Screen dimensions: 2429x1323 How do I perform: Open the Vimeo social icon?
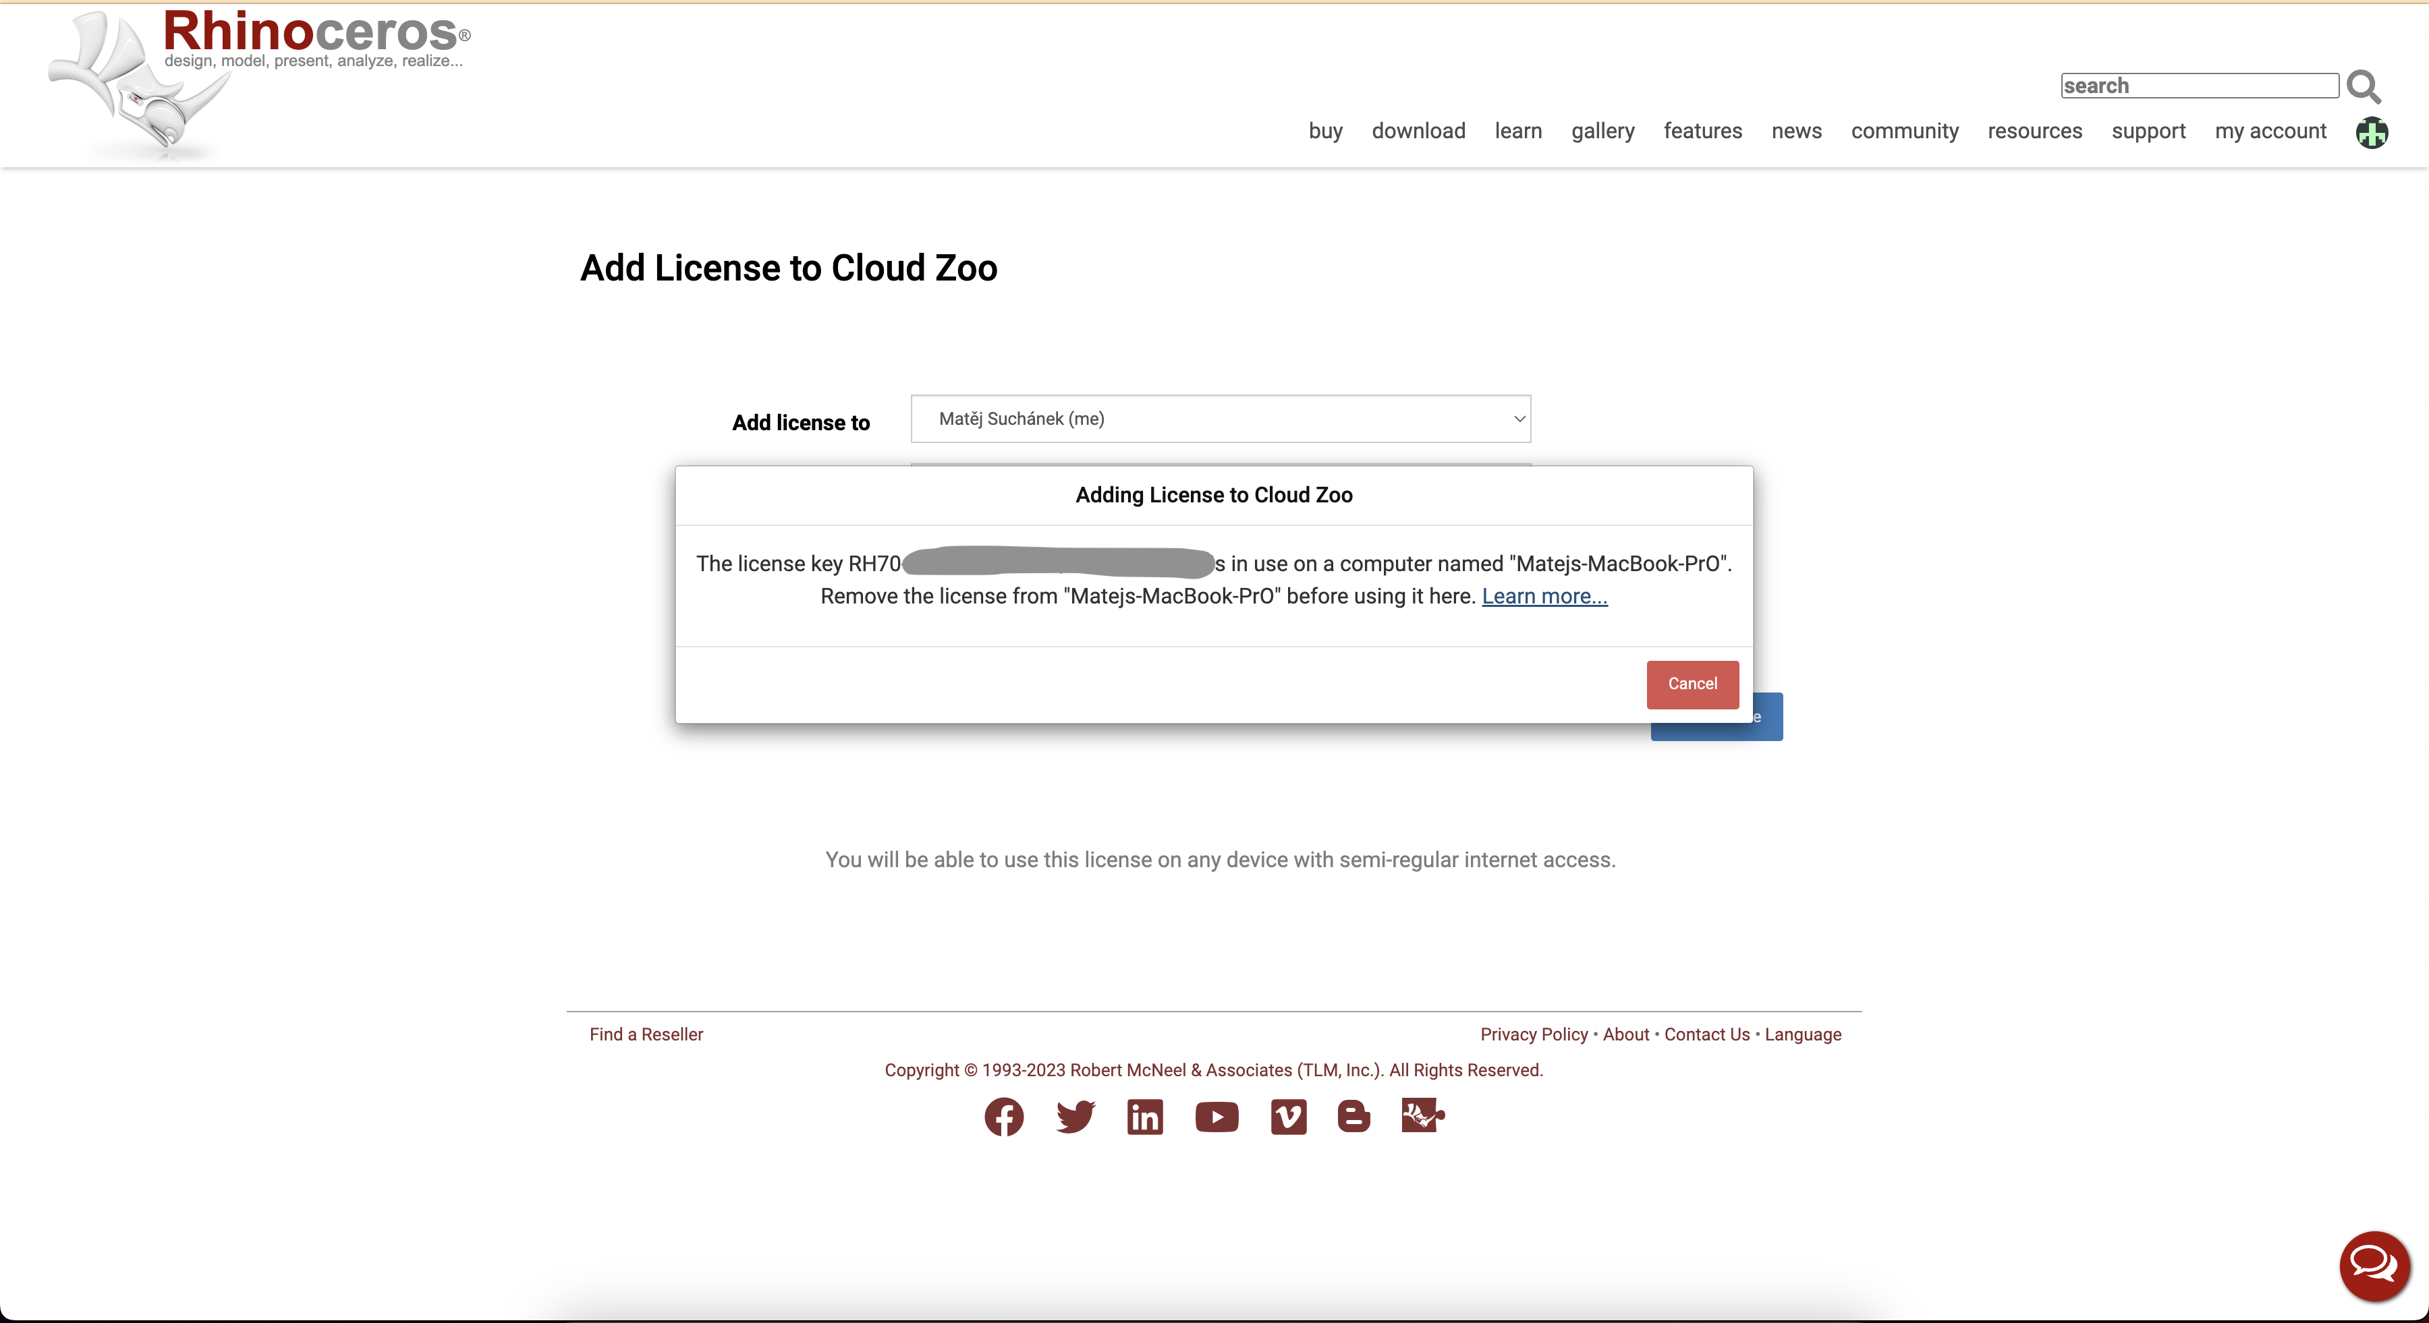tap(1288, 1117)
